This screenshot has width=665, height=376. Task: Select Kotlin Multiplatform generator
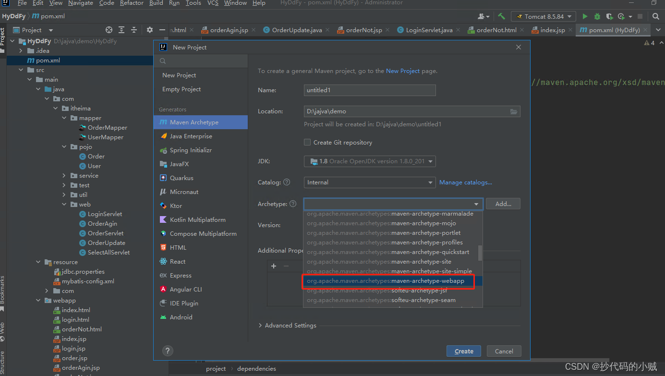tap(201, 220)
